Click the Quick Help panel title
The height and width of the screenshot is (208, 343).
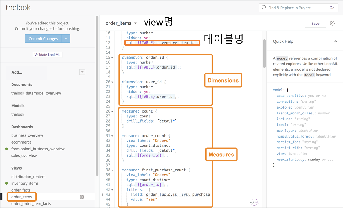[x=283, y=41]
